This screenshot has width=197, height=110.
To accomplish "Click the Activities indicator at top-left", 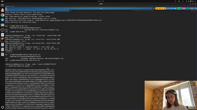I will click(x=2, y=1).
